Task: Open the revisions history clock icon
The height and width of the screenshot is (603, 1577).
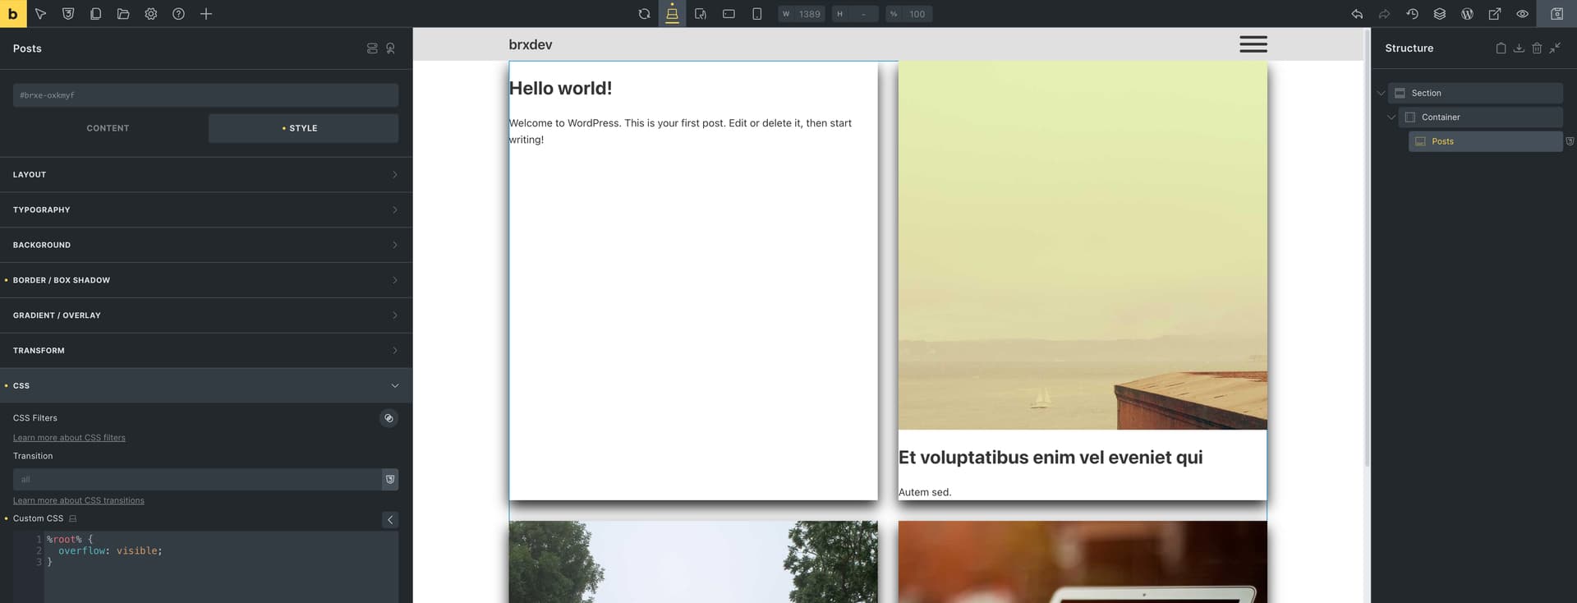Action: pos(1412,14)
